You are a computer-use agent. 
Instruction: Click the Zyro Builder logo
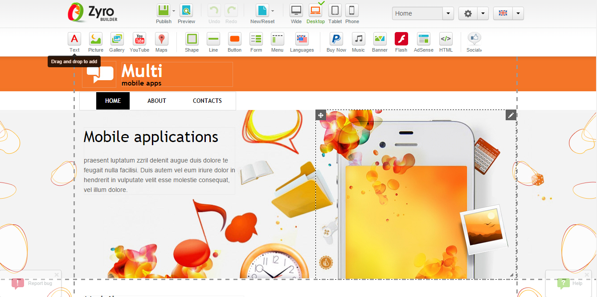coord(93,12)
